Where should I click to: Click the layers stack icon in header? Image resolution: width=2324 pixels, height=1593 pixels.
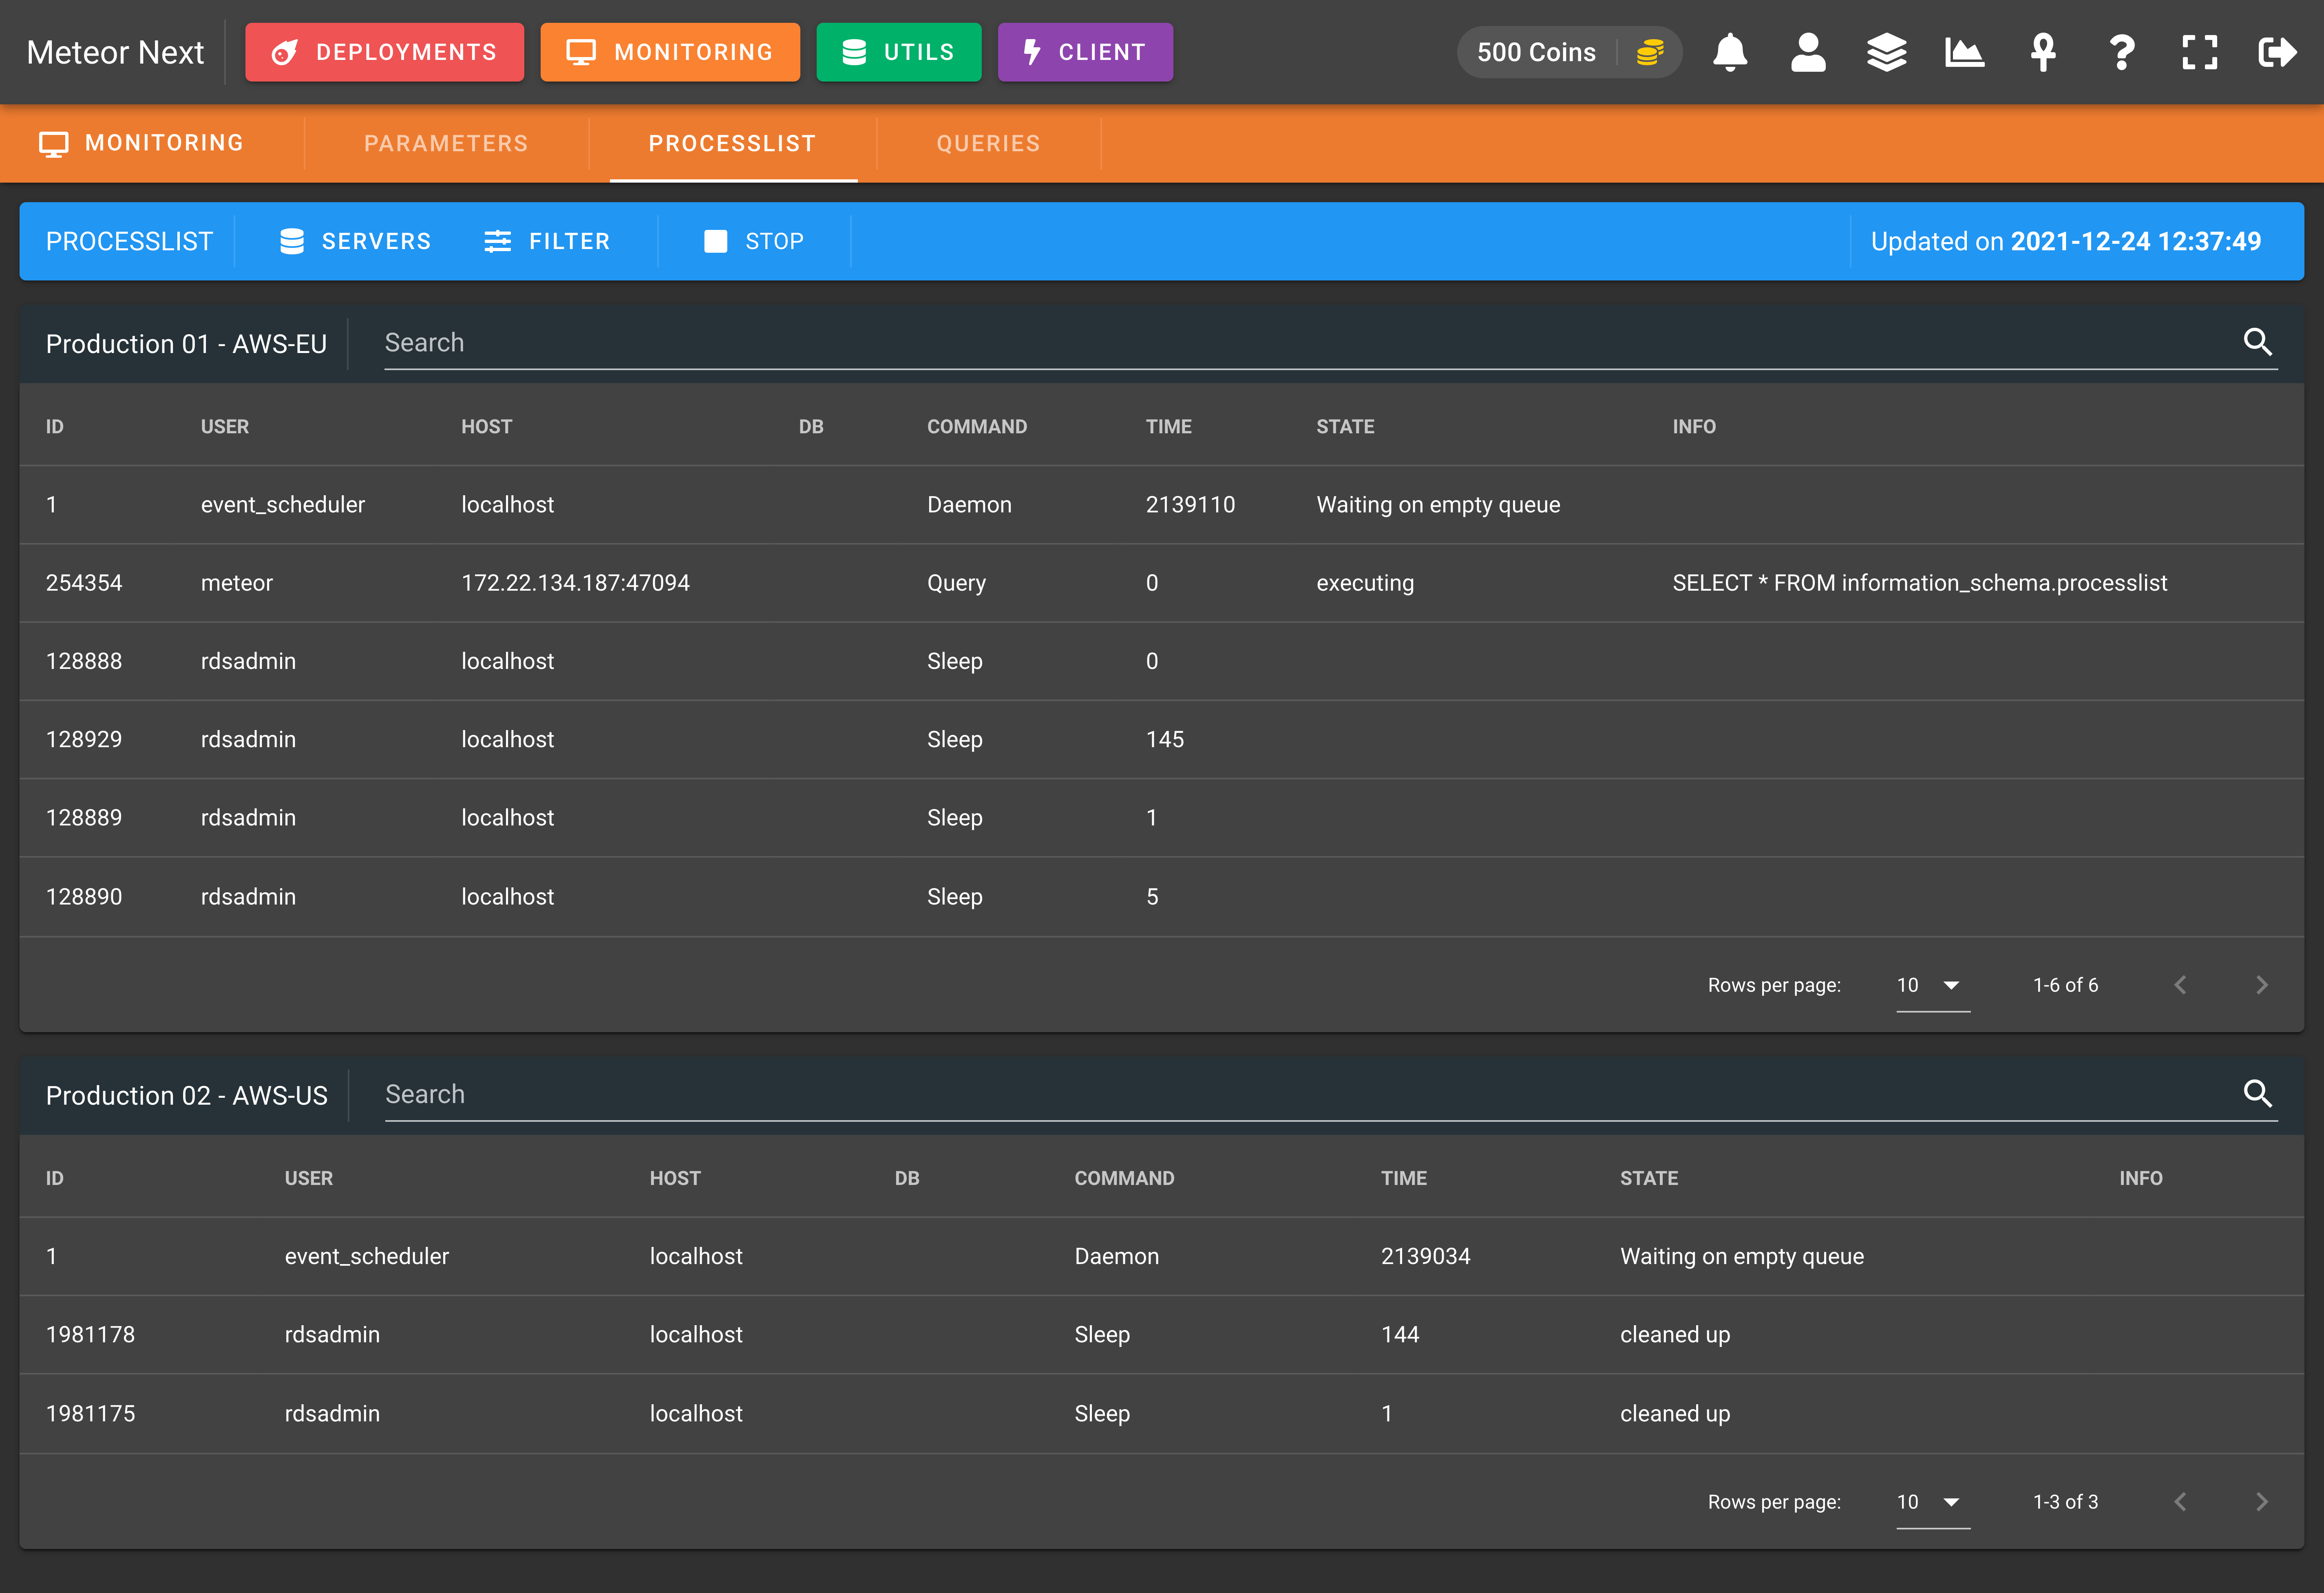pos(1886,52)
